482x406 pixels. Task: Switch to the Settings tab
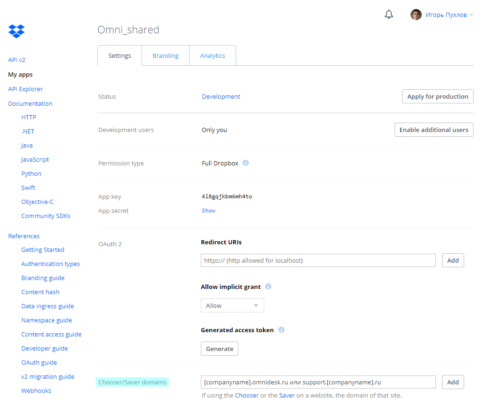pos(119,55)
